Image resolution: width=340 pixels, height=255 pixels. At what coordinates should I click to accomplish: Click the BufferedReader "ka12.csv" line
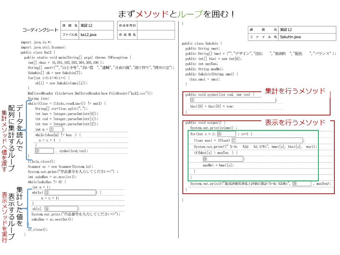(90, 93)
